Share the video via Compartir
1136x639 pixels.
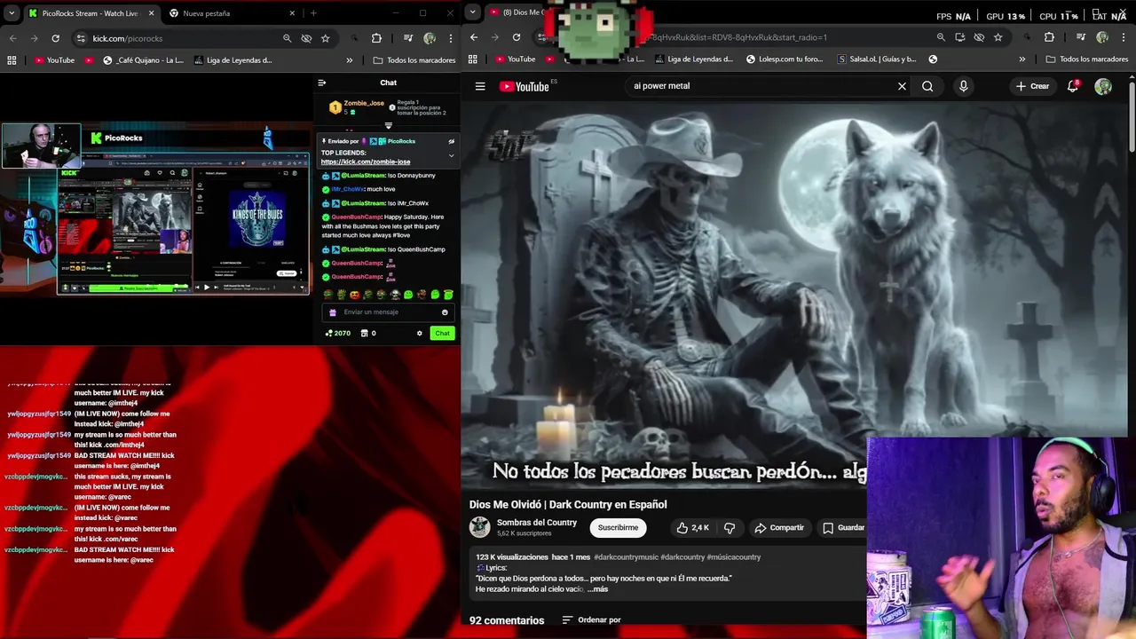tap(779, 527)
